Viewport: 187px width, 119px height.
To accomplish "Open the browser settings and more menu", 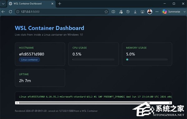I will (x=157, y=12).
